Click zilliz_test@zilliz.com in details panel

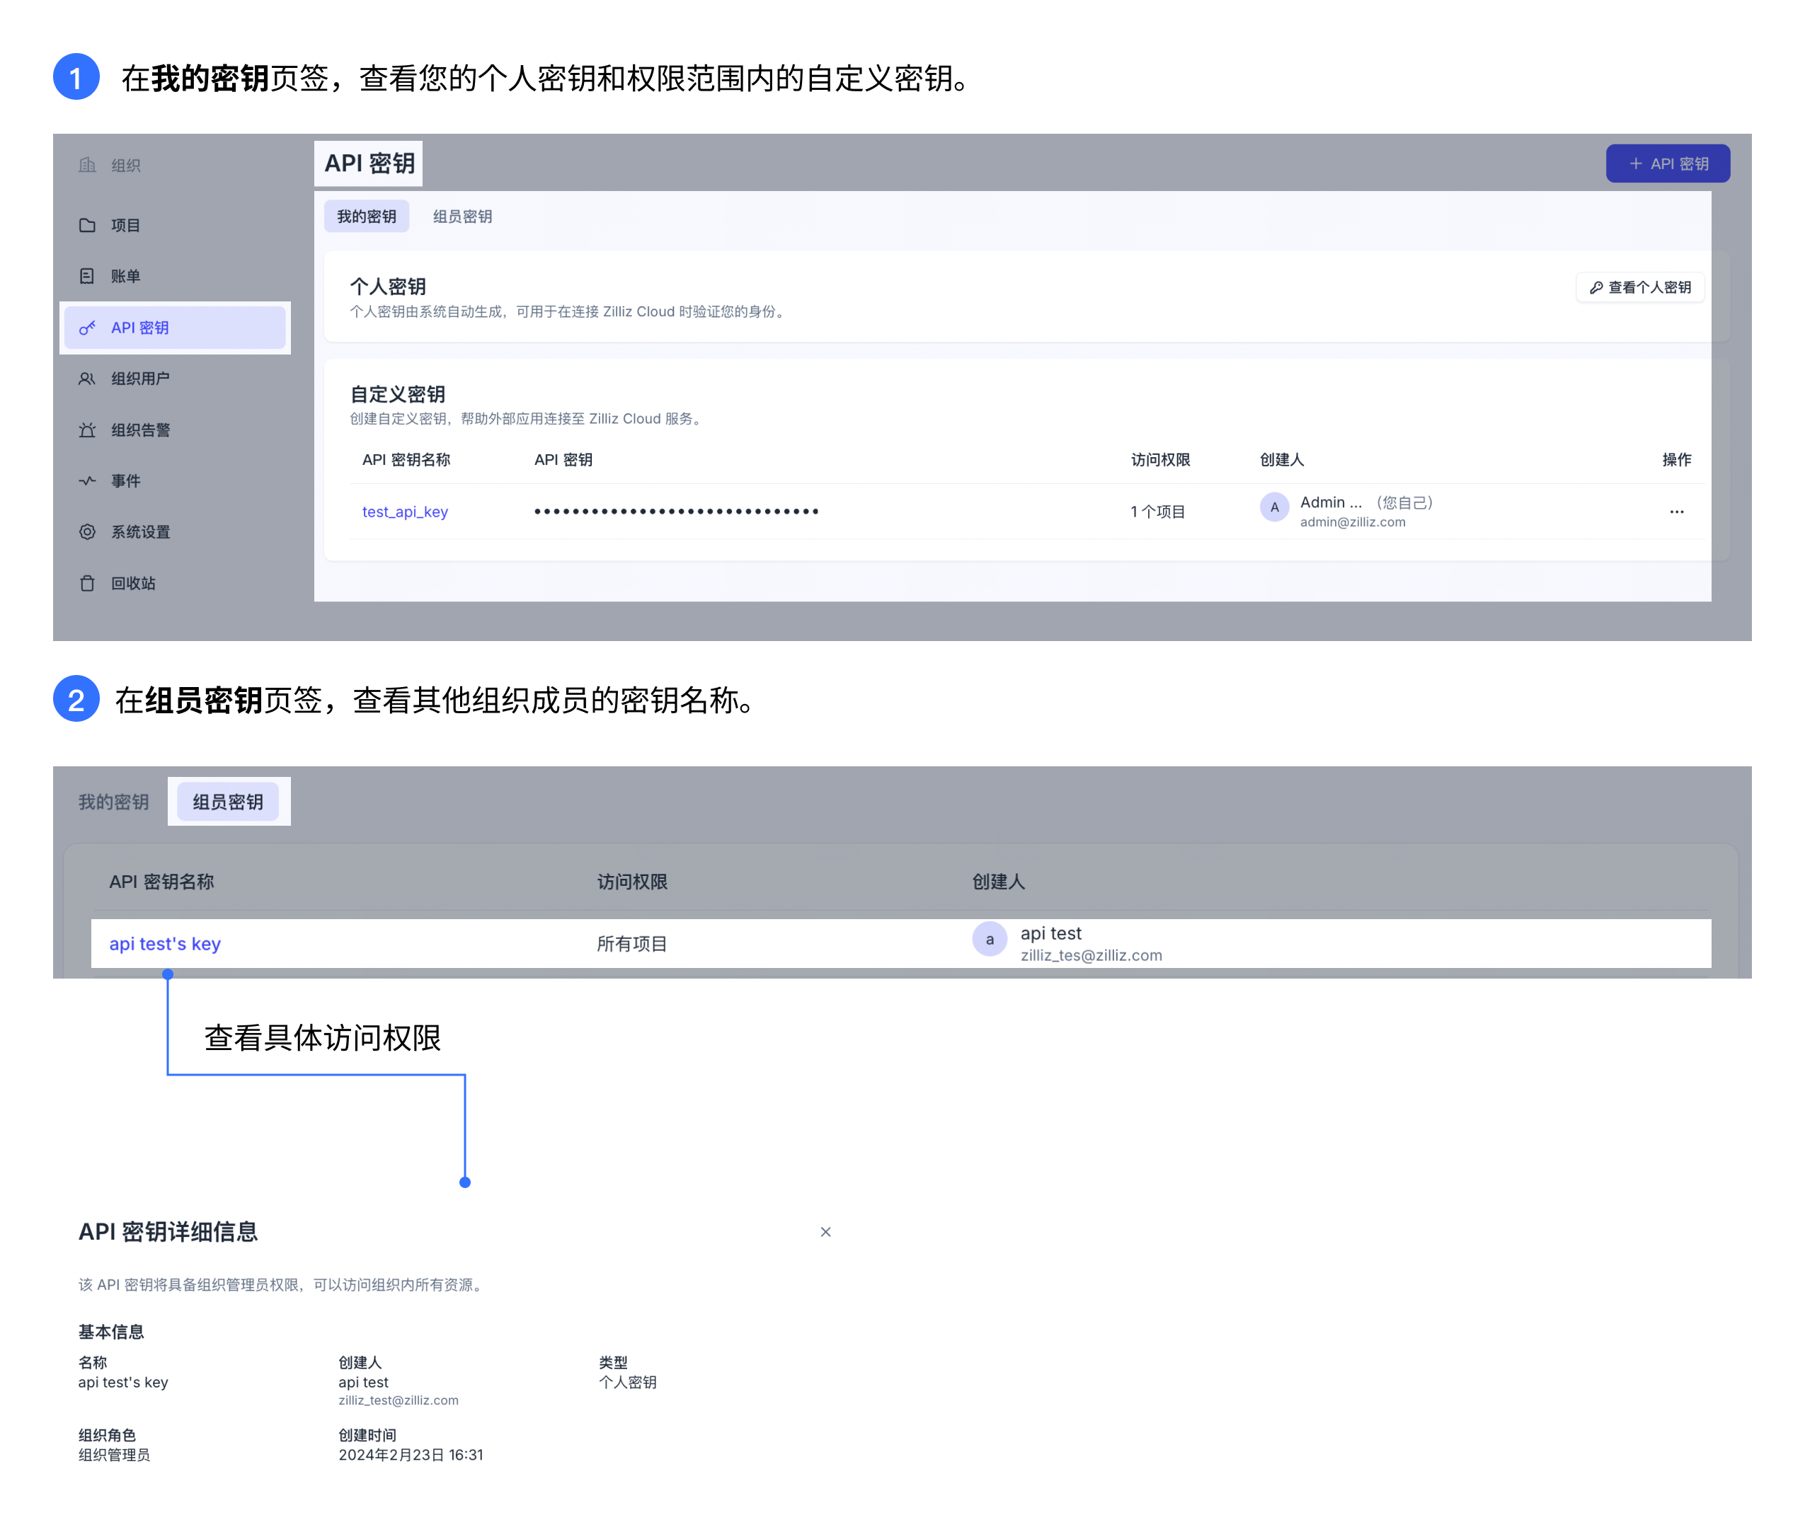(398, 1400)
